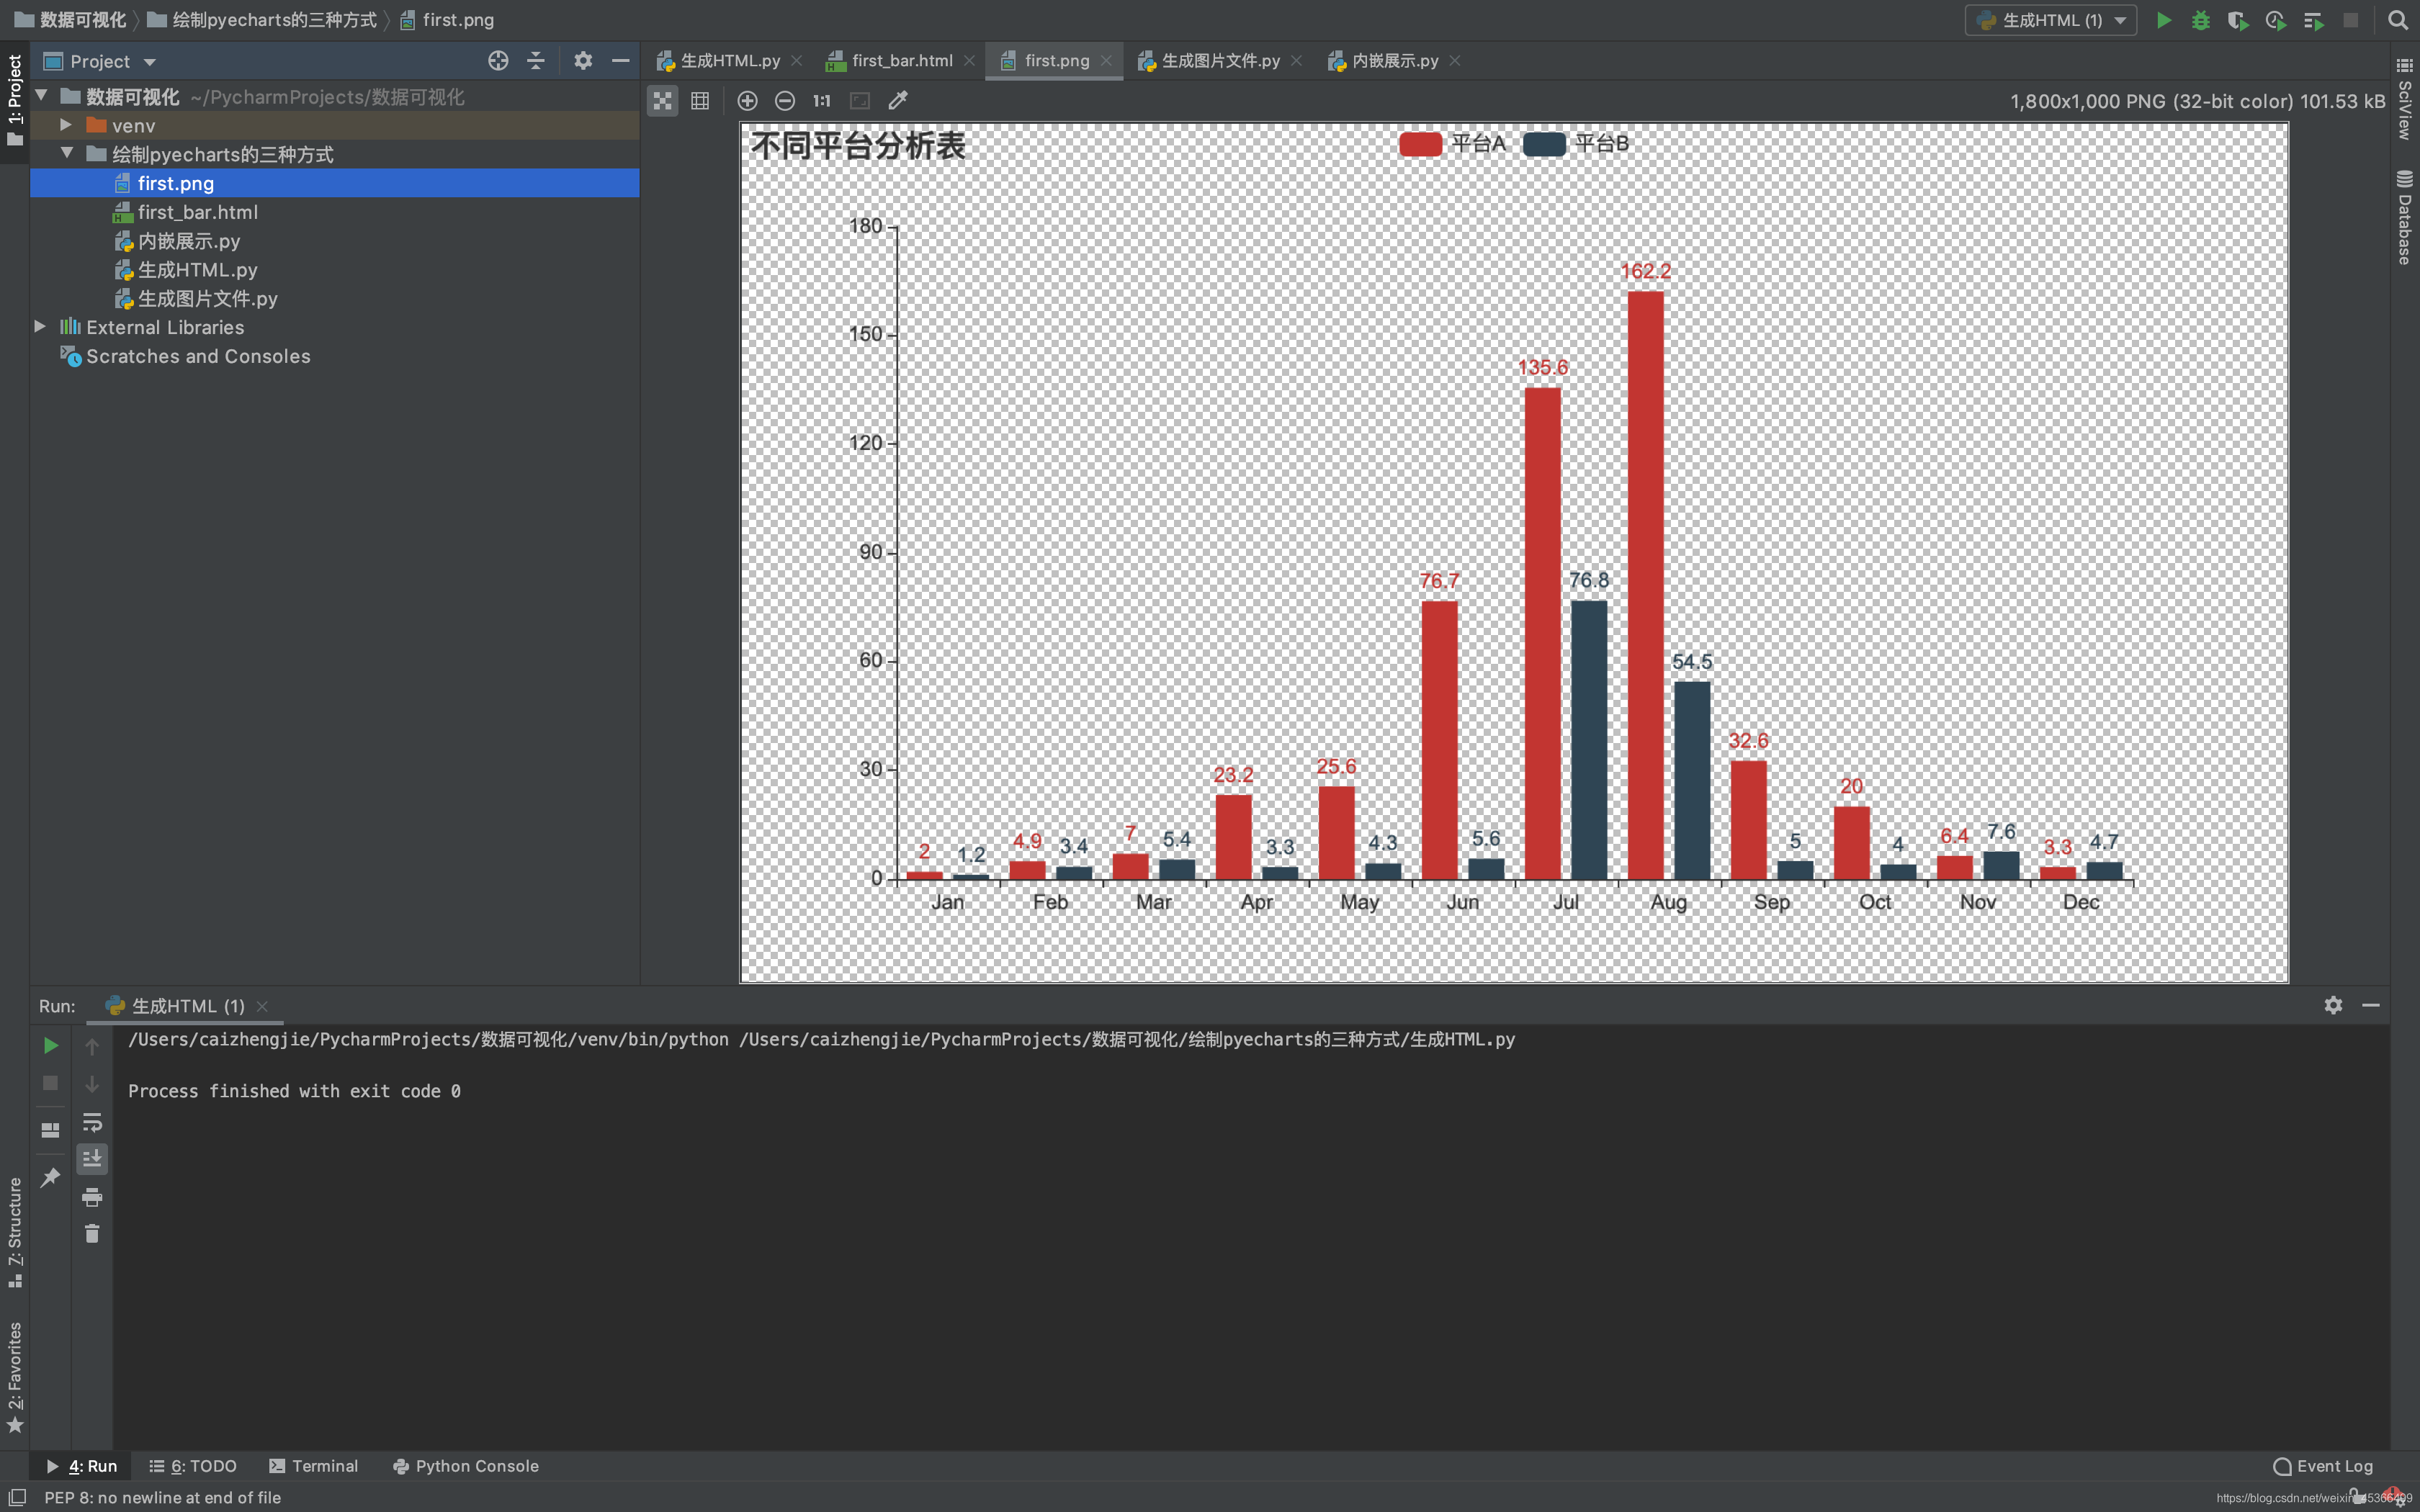Click the 生成HTML.py path link in console
The height and width of the screenshot is (1512, 2420).
1127,1040
